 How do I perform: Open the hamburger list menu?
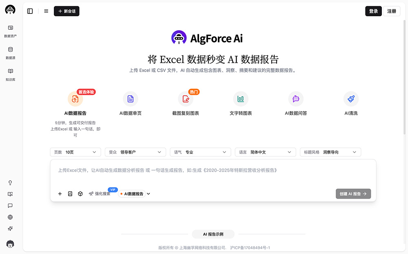46,11
